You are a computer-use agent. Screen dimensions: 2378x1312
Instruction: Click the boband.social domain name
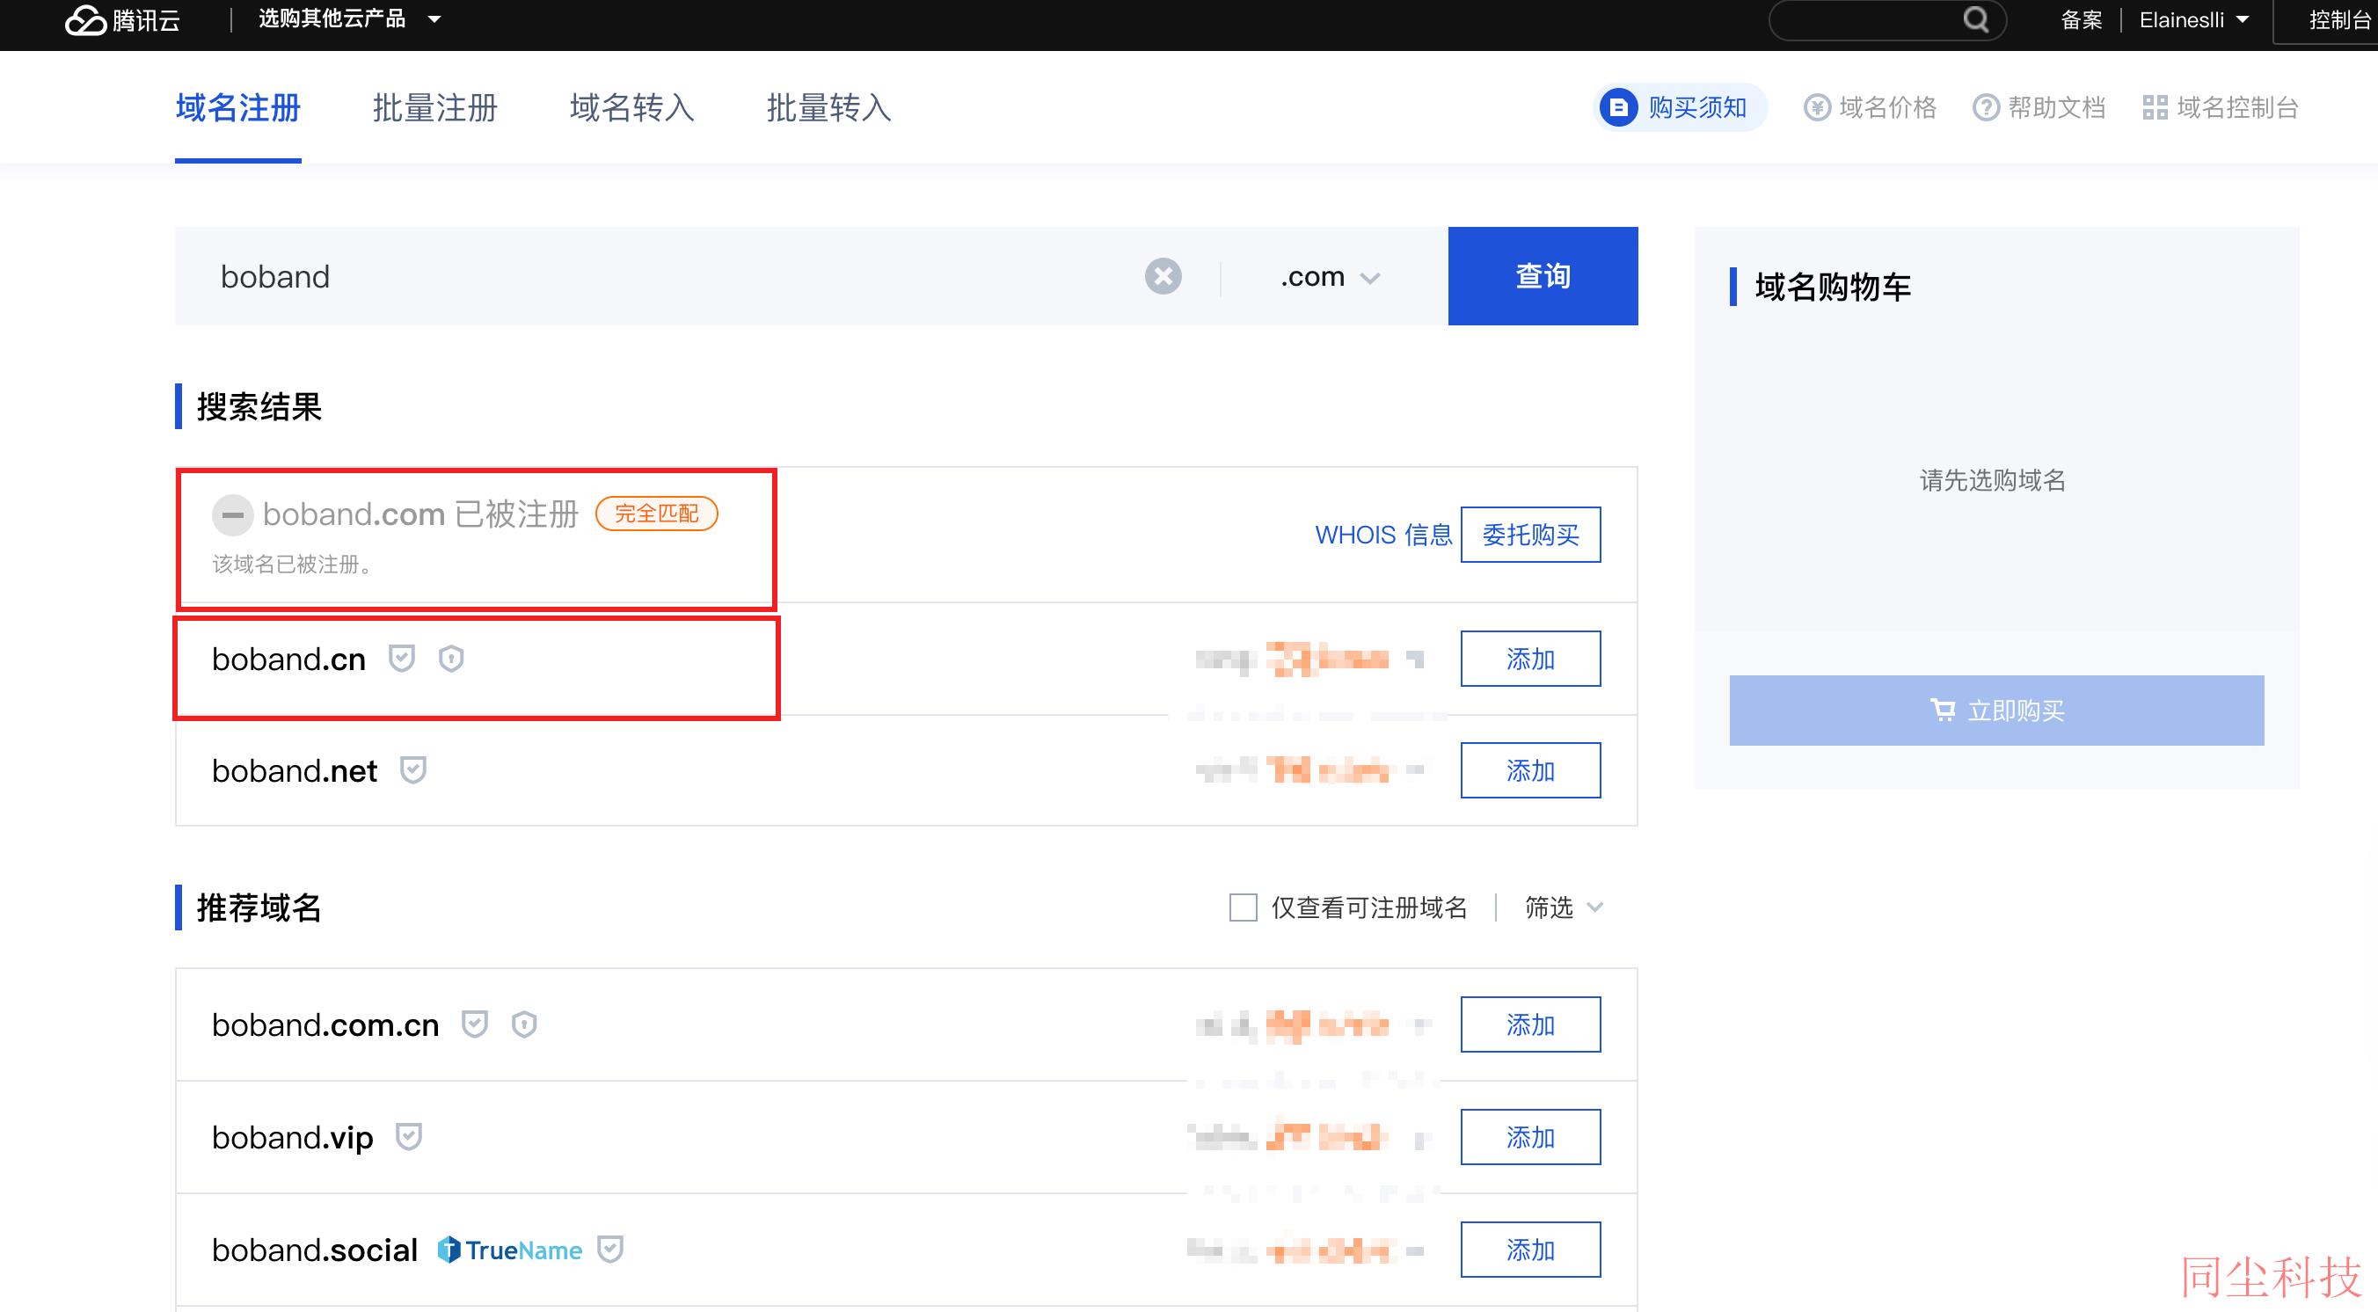point(315,1250)
